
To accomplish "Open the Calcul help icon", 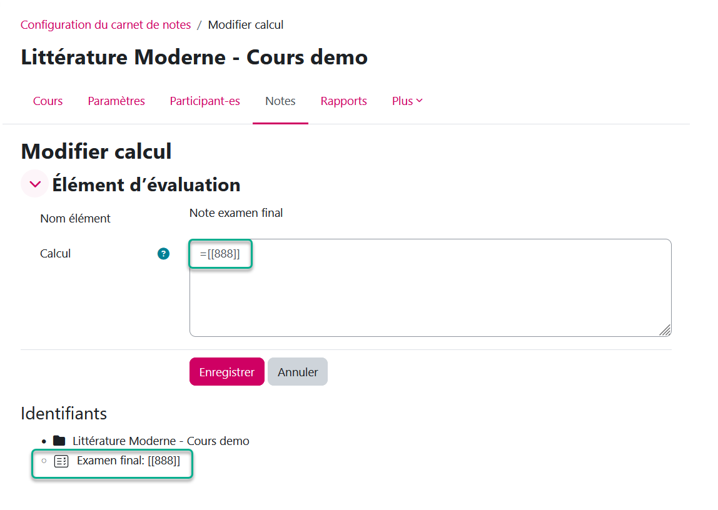I will coord(164,254).
